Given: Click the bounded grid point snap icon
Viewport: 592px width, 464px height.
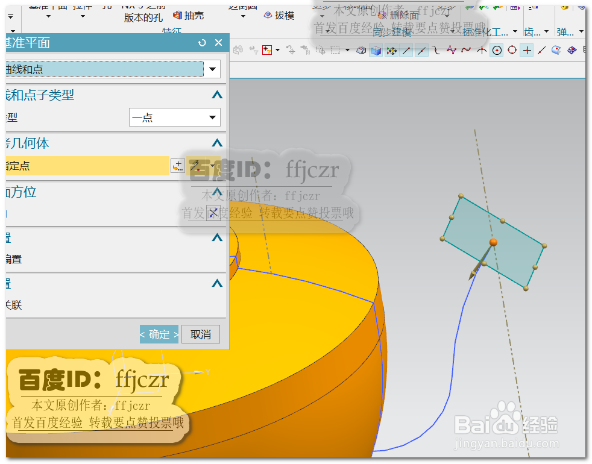Looking at the screenshot, I should point(572,50).
